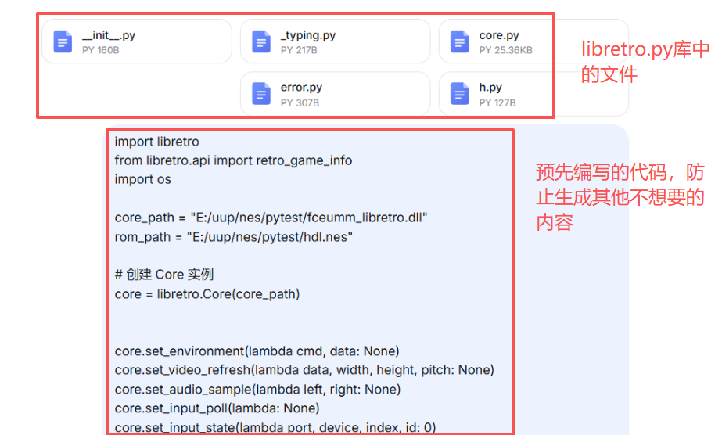Click the PY 217B size label
The height and width of the screenshot is (435, 722).
[x=300, y=50]
